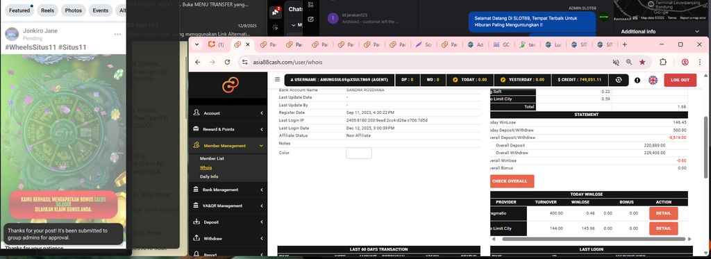
Task: Click the browser forward arrow
Action: 212,62
